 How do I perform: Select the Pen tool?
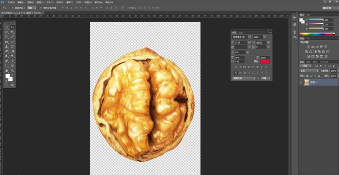(6, 61)
